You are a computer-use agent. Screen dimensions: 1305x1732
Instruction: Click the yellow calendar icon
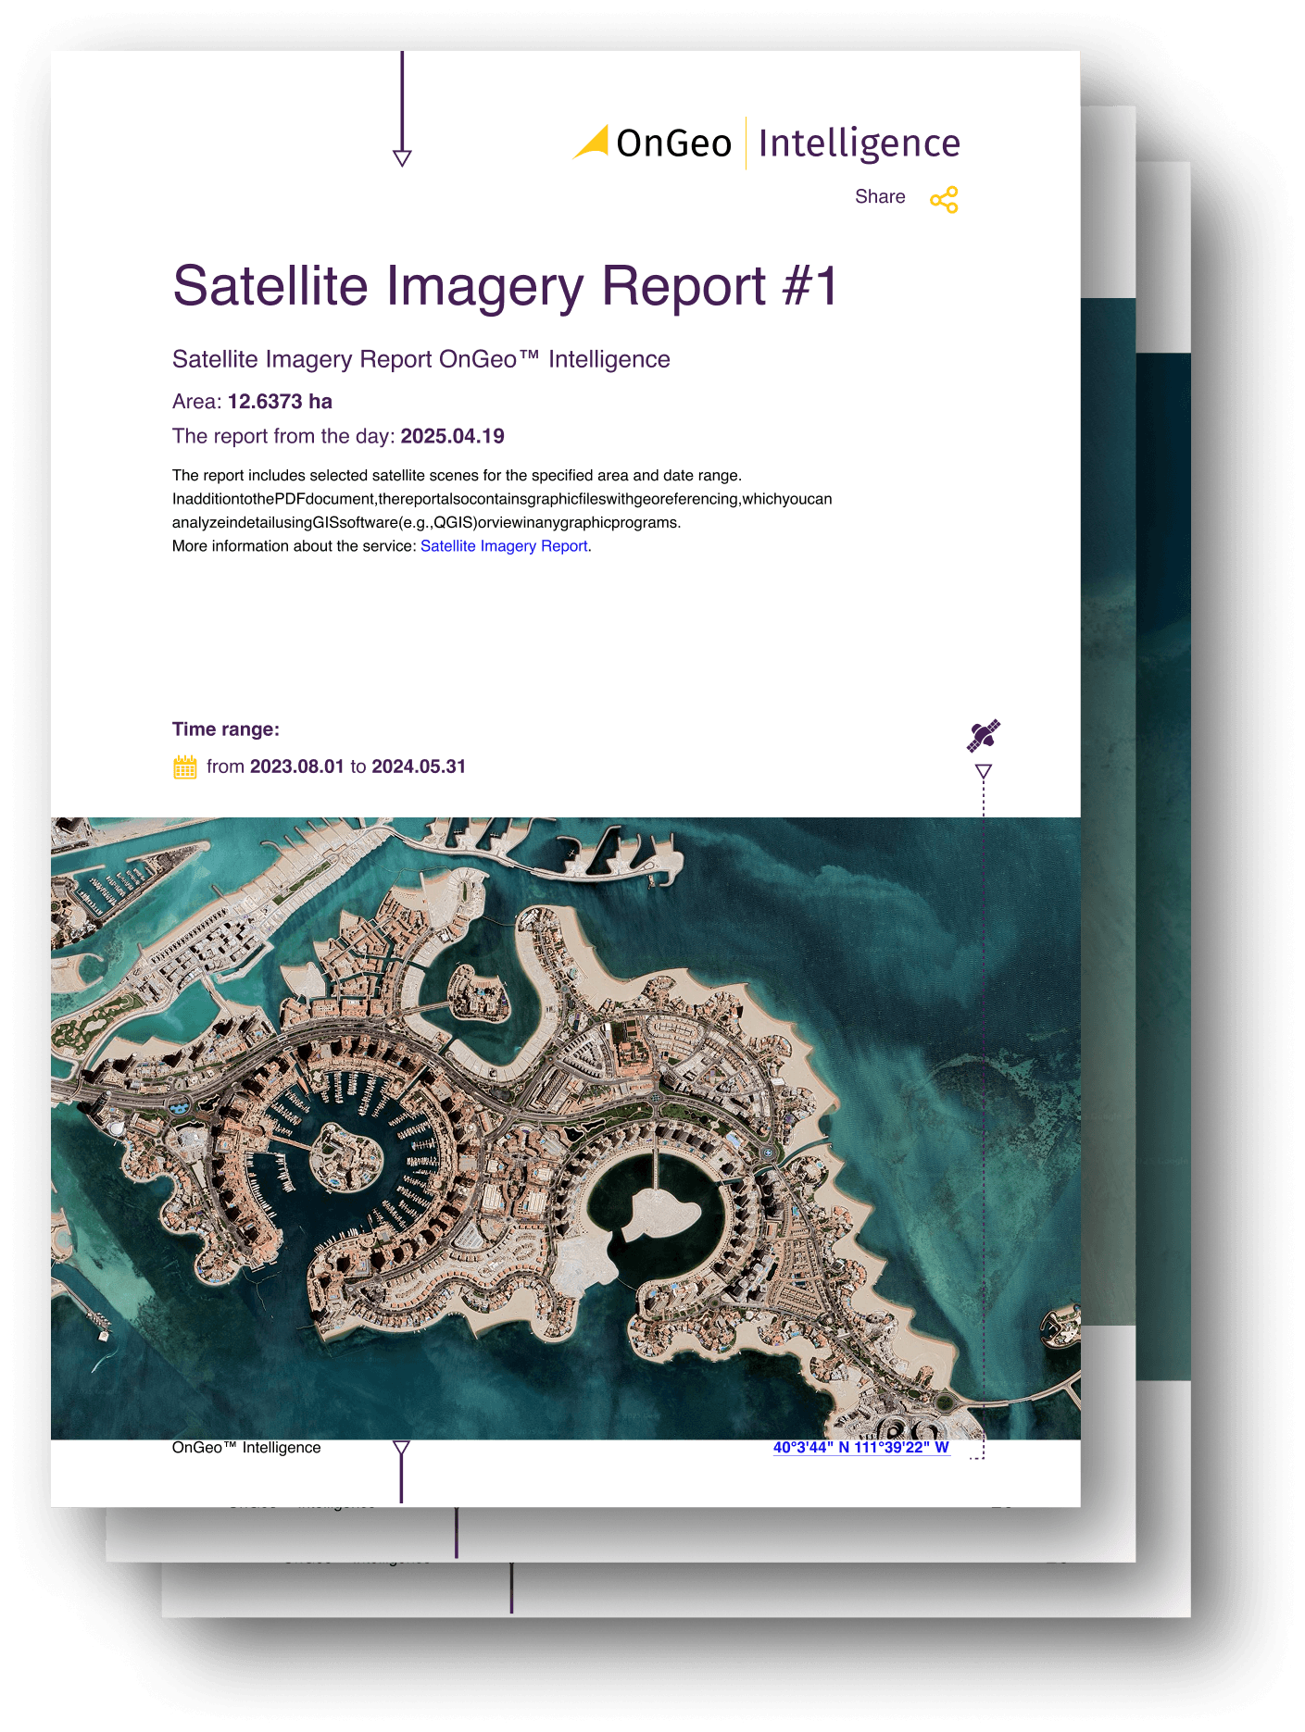click(185, 767)
